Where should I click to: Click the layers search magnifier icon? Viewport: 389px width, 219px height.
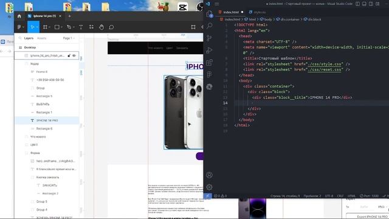(x=20, y=38)
